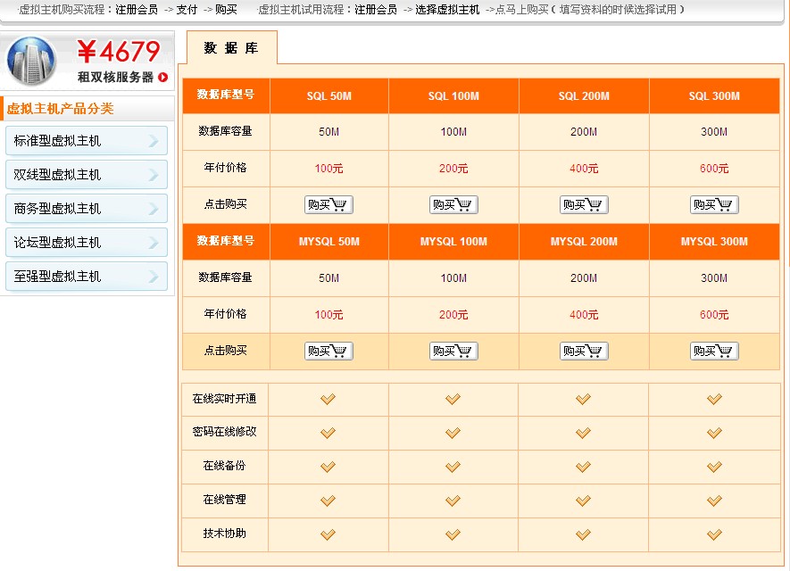Viewport: 790px width, 571px height.
Task: Buy the MYSQL 50M database
Action: click(x=328, y=351)
